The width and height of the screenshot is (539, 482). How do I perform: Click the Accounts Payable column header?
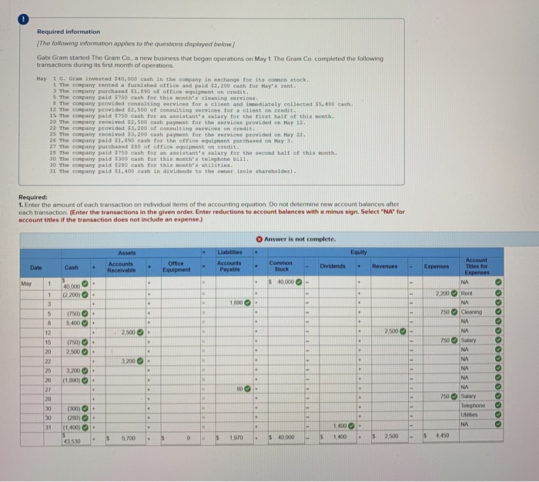click(x=229, y=266)
